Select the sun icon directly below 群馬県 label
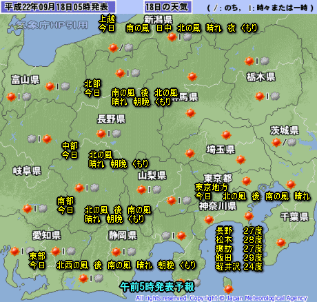The width and height of the screenshot is (317, 302). [x=190, y=113]
